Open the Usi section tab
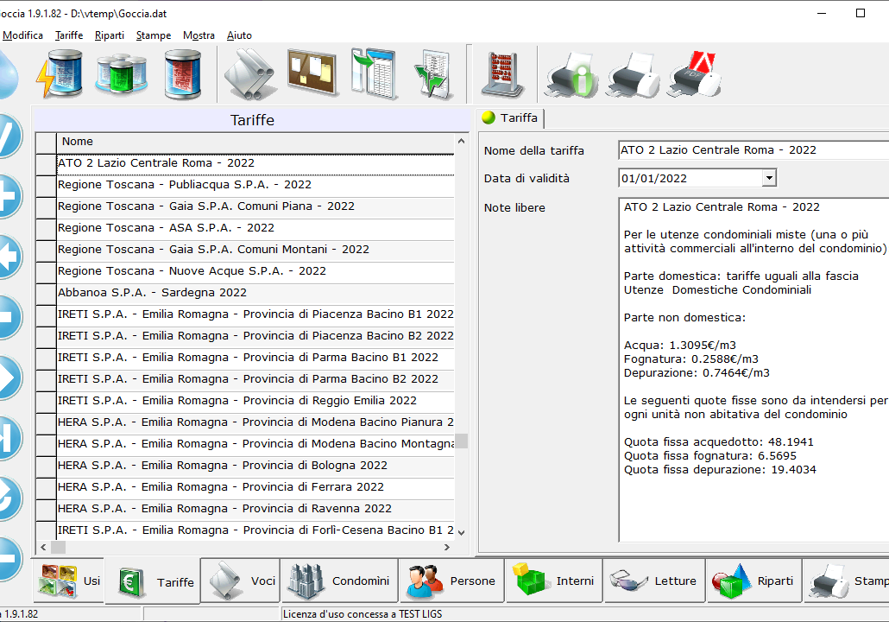 coord(68,581)
